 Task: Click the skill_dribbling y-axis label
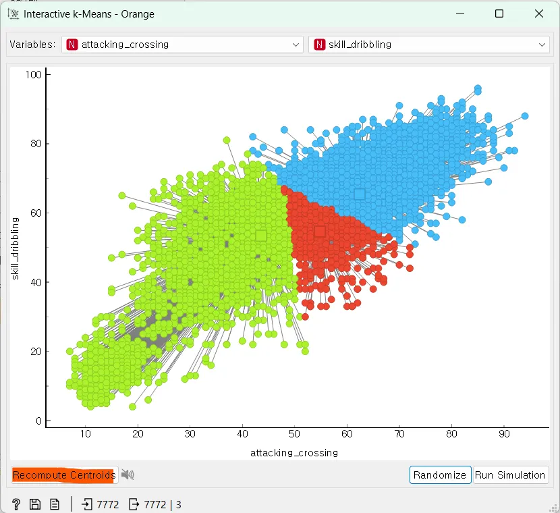15,248
